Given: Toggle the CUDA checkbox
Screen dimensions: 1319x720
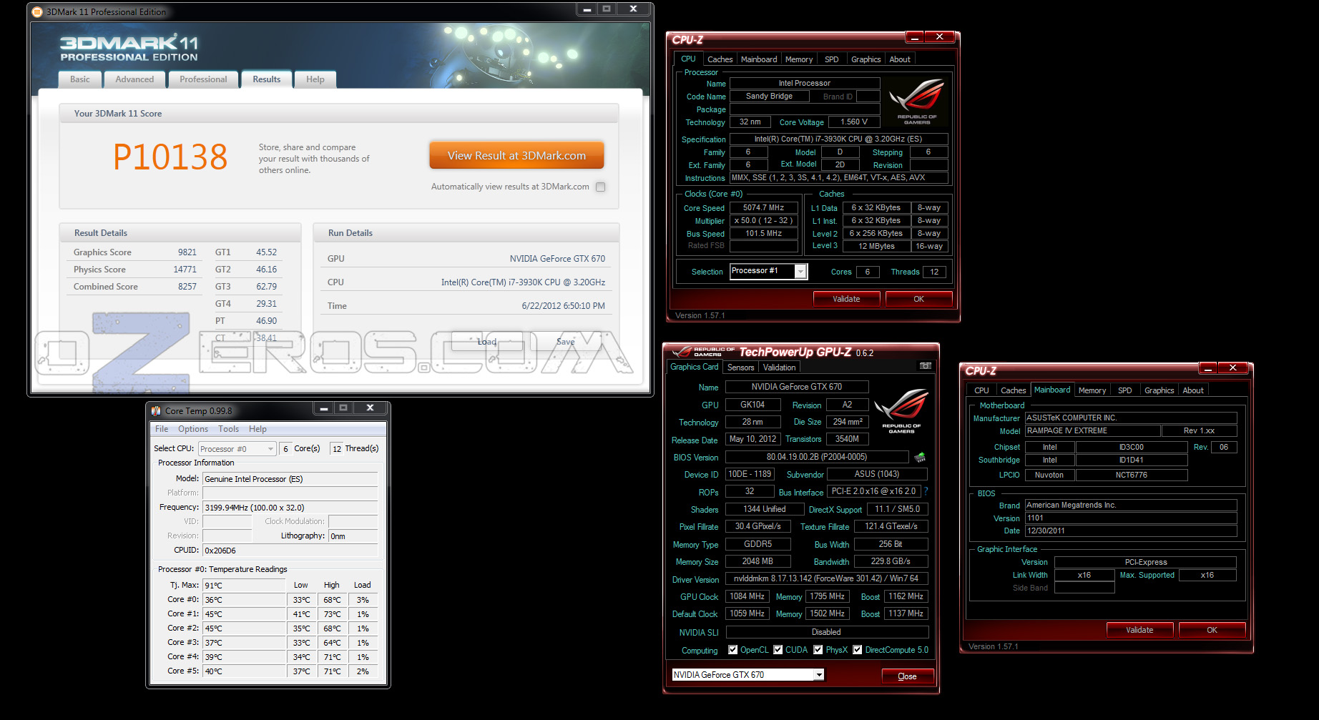Looking at the screenshot, I should click(778, 650).
